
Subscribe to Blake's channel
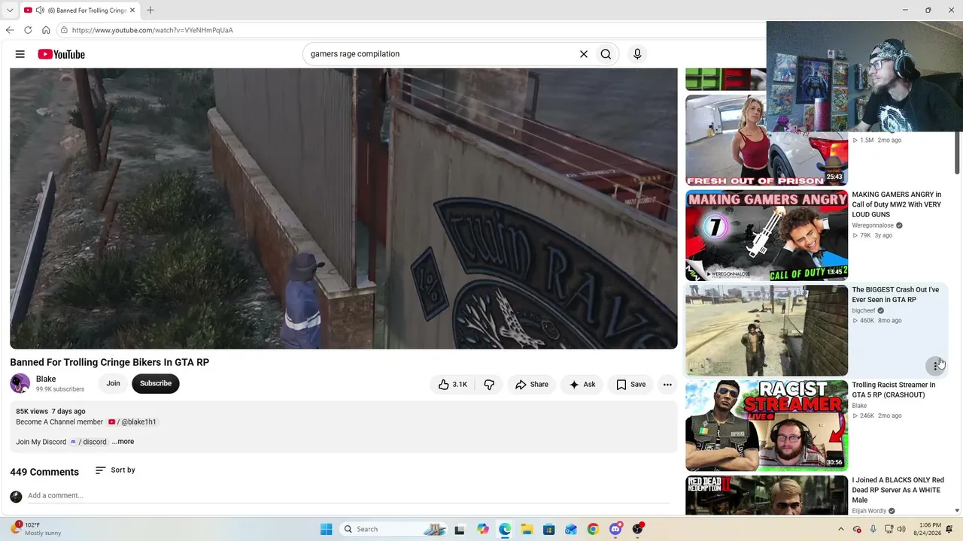pos(156,383)
